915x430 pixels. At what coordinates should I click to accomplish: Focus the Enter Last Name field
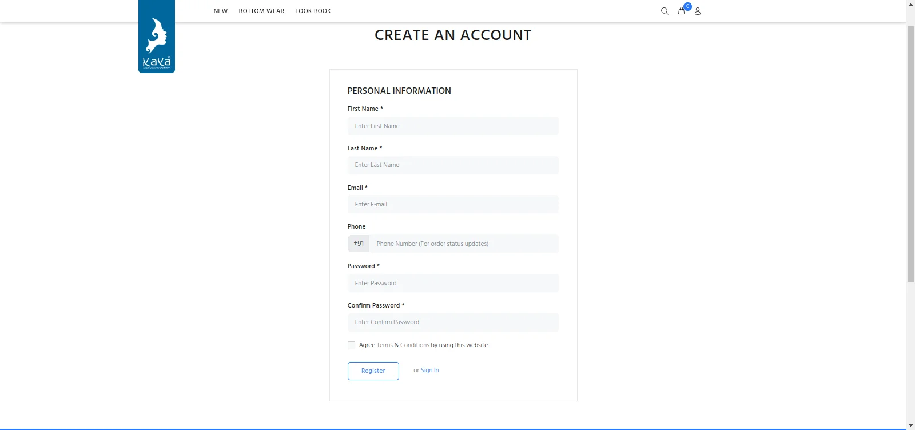[452, 165]
